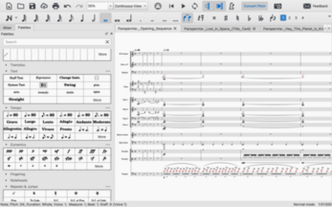Open the Continuous View dropdown
The image size is (332, 207).
click(131, 6)
